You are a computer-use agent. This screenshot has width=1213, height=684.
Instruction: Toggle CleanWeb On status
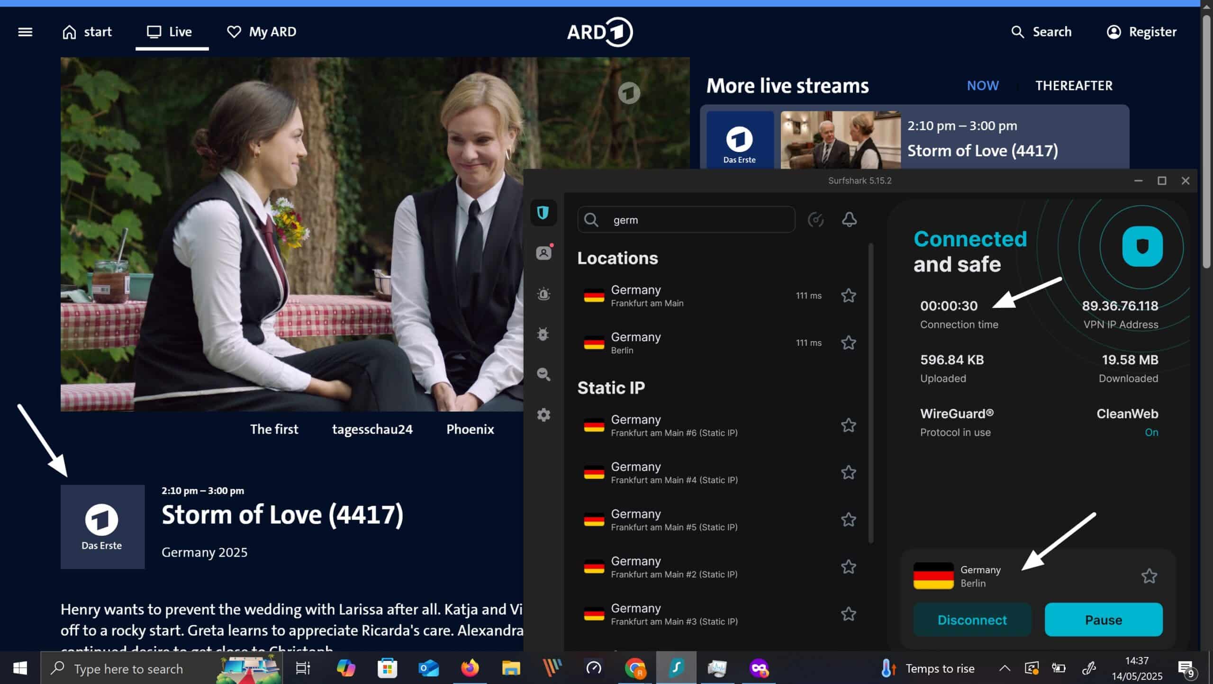click(1151, 432)
